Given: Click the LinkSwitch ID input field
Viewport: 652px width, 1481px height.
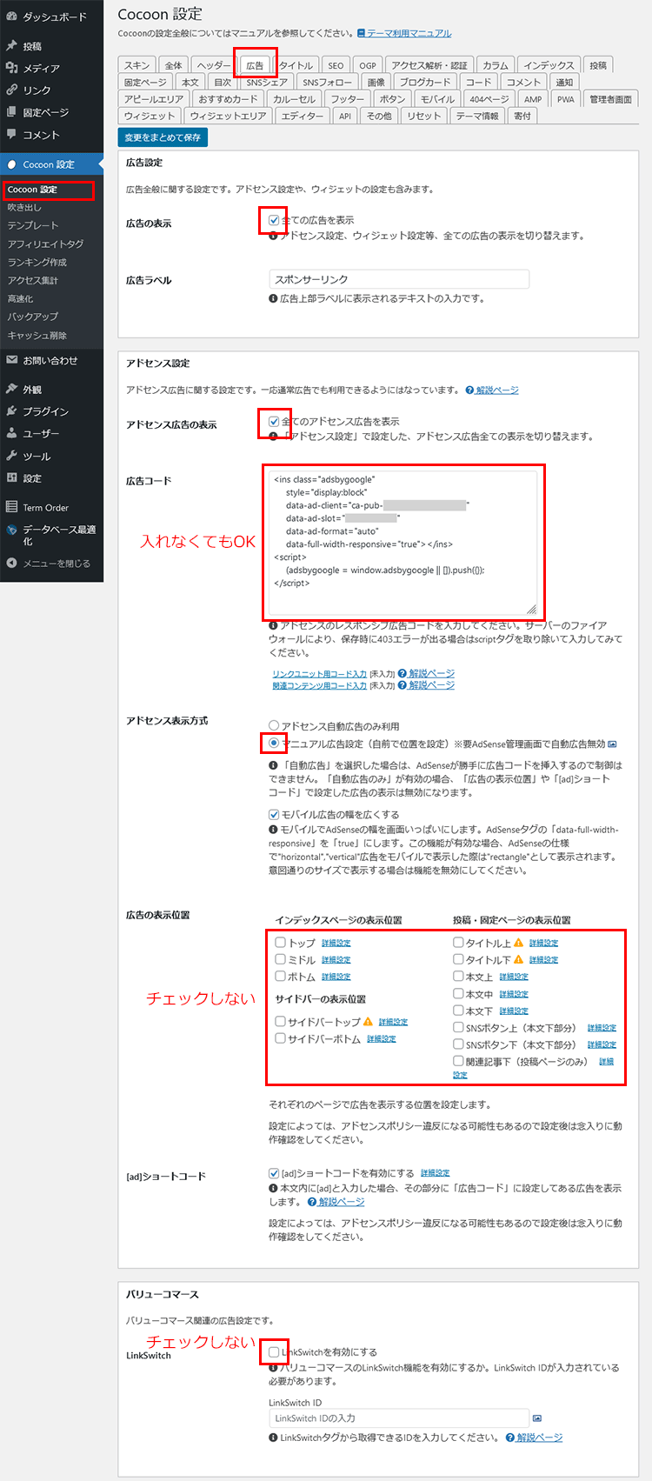Looking at the screenshot, I should 399,1418.
